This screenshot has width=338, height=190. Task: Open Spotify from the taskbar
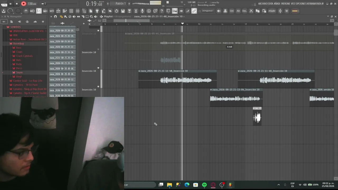coord(204,185)
